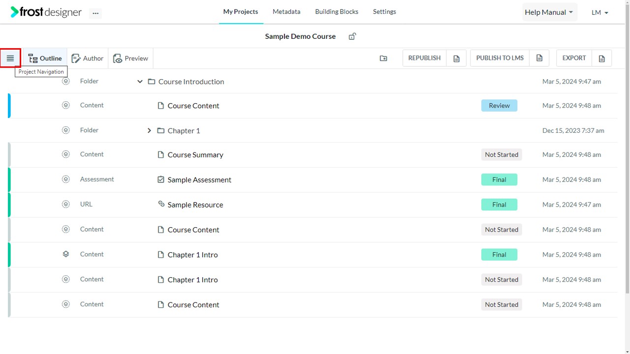The height and width of the screenshot is (354, 630).
Task: Click the date Dec 15, 2023 7:37 am
Action: [573, 131]
